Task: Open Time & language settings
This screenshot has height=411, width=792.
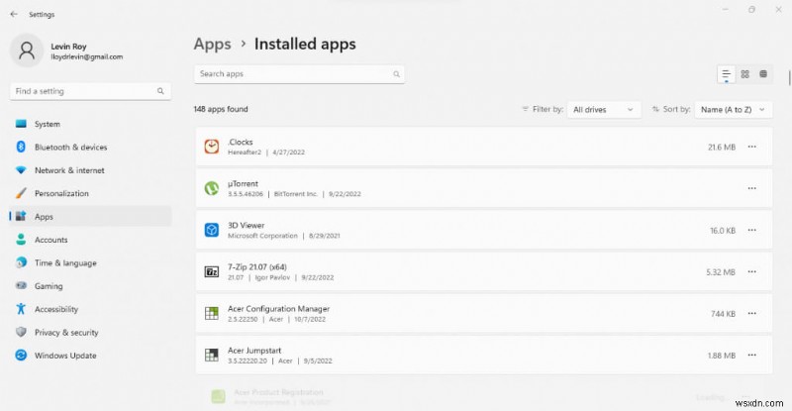Action: (x=90, y=262)
